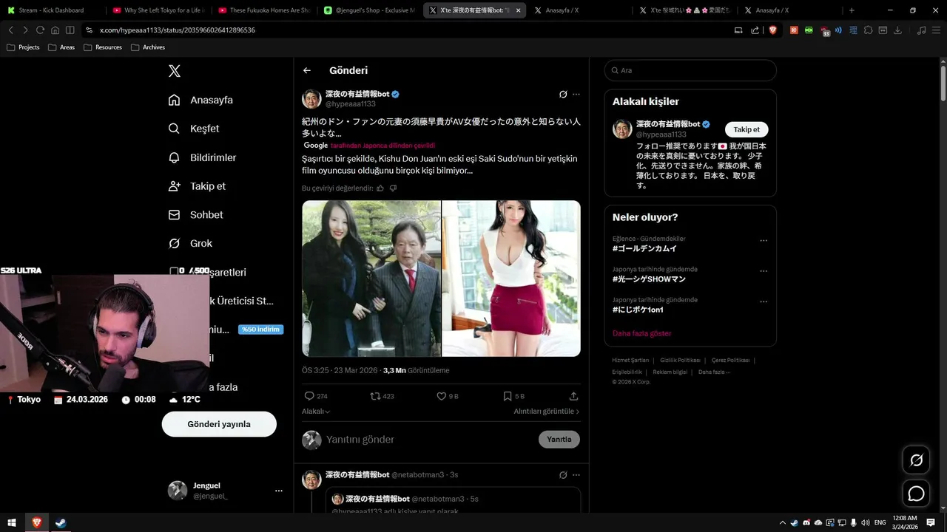
Task: Open the #にじポケ1on1 trend
Action: (x=638, y=310)
